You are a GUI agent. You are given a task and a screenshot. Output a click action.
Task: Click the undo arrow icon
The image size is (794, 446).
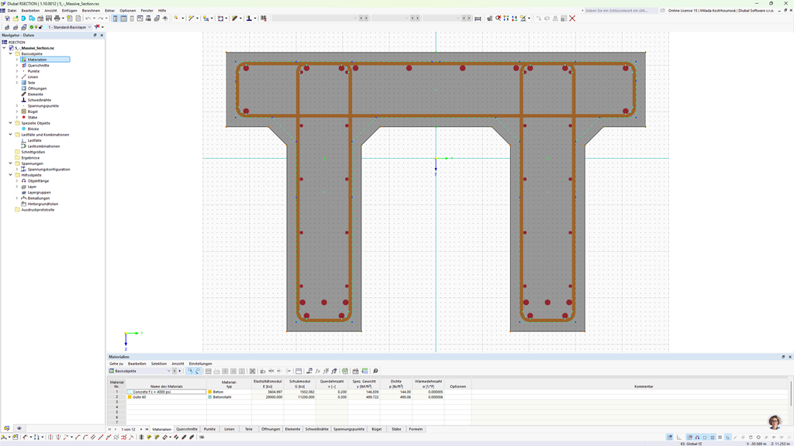(88, 19)
